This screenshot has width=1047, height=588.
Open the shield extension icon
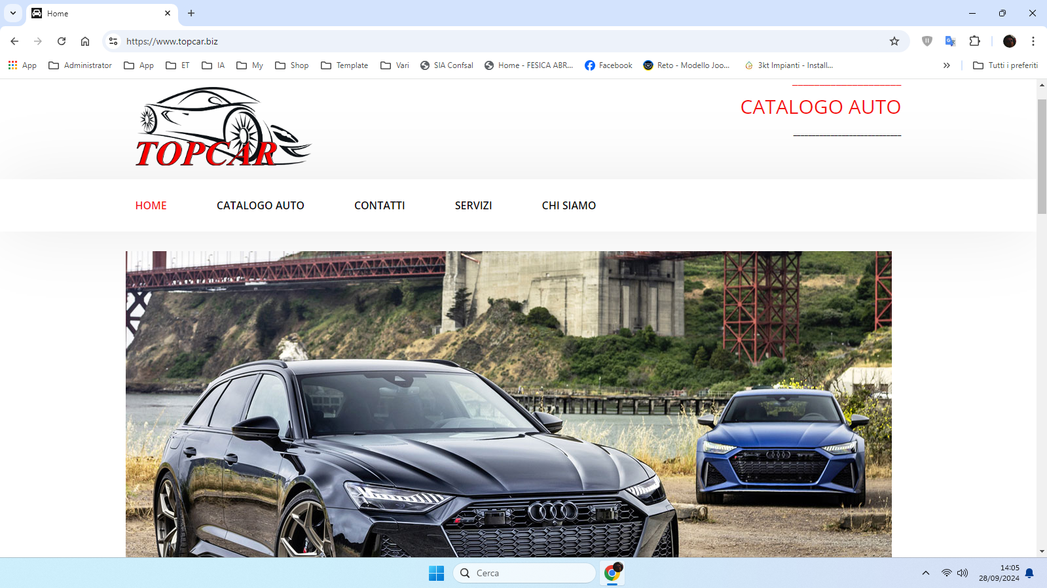[927, 41]
